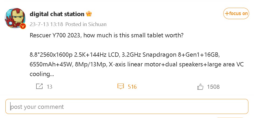Click the repost share icon
This screenshot has height=118, width=254.
point(39,87)
